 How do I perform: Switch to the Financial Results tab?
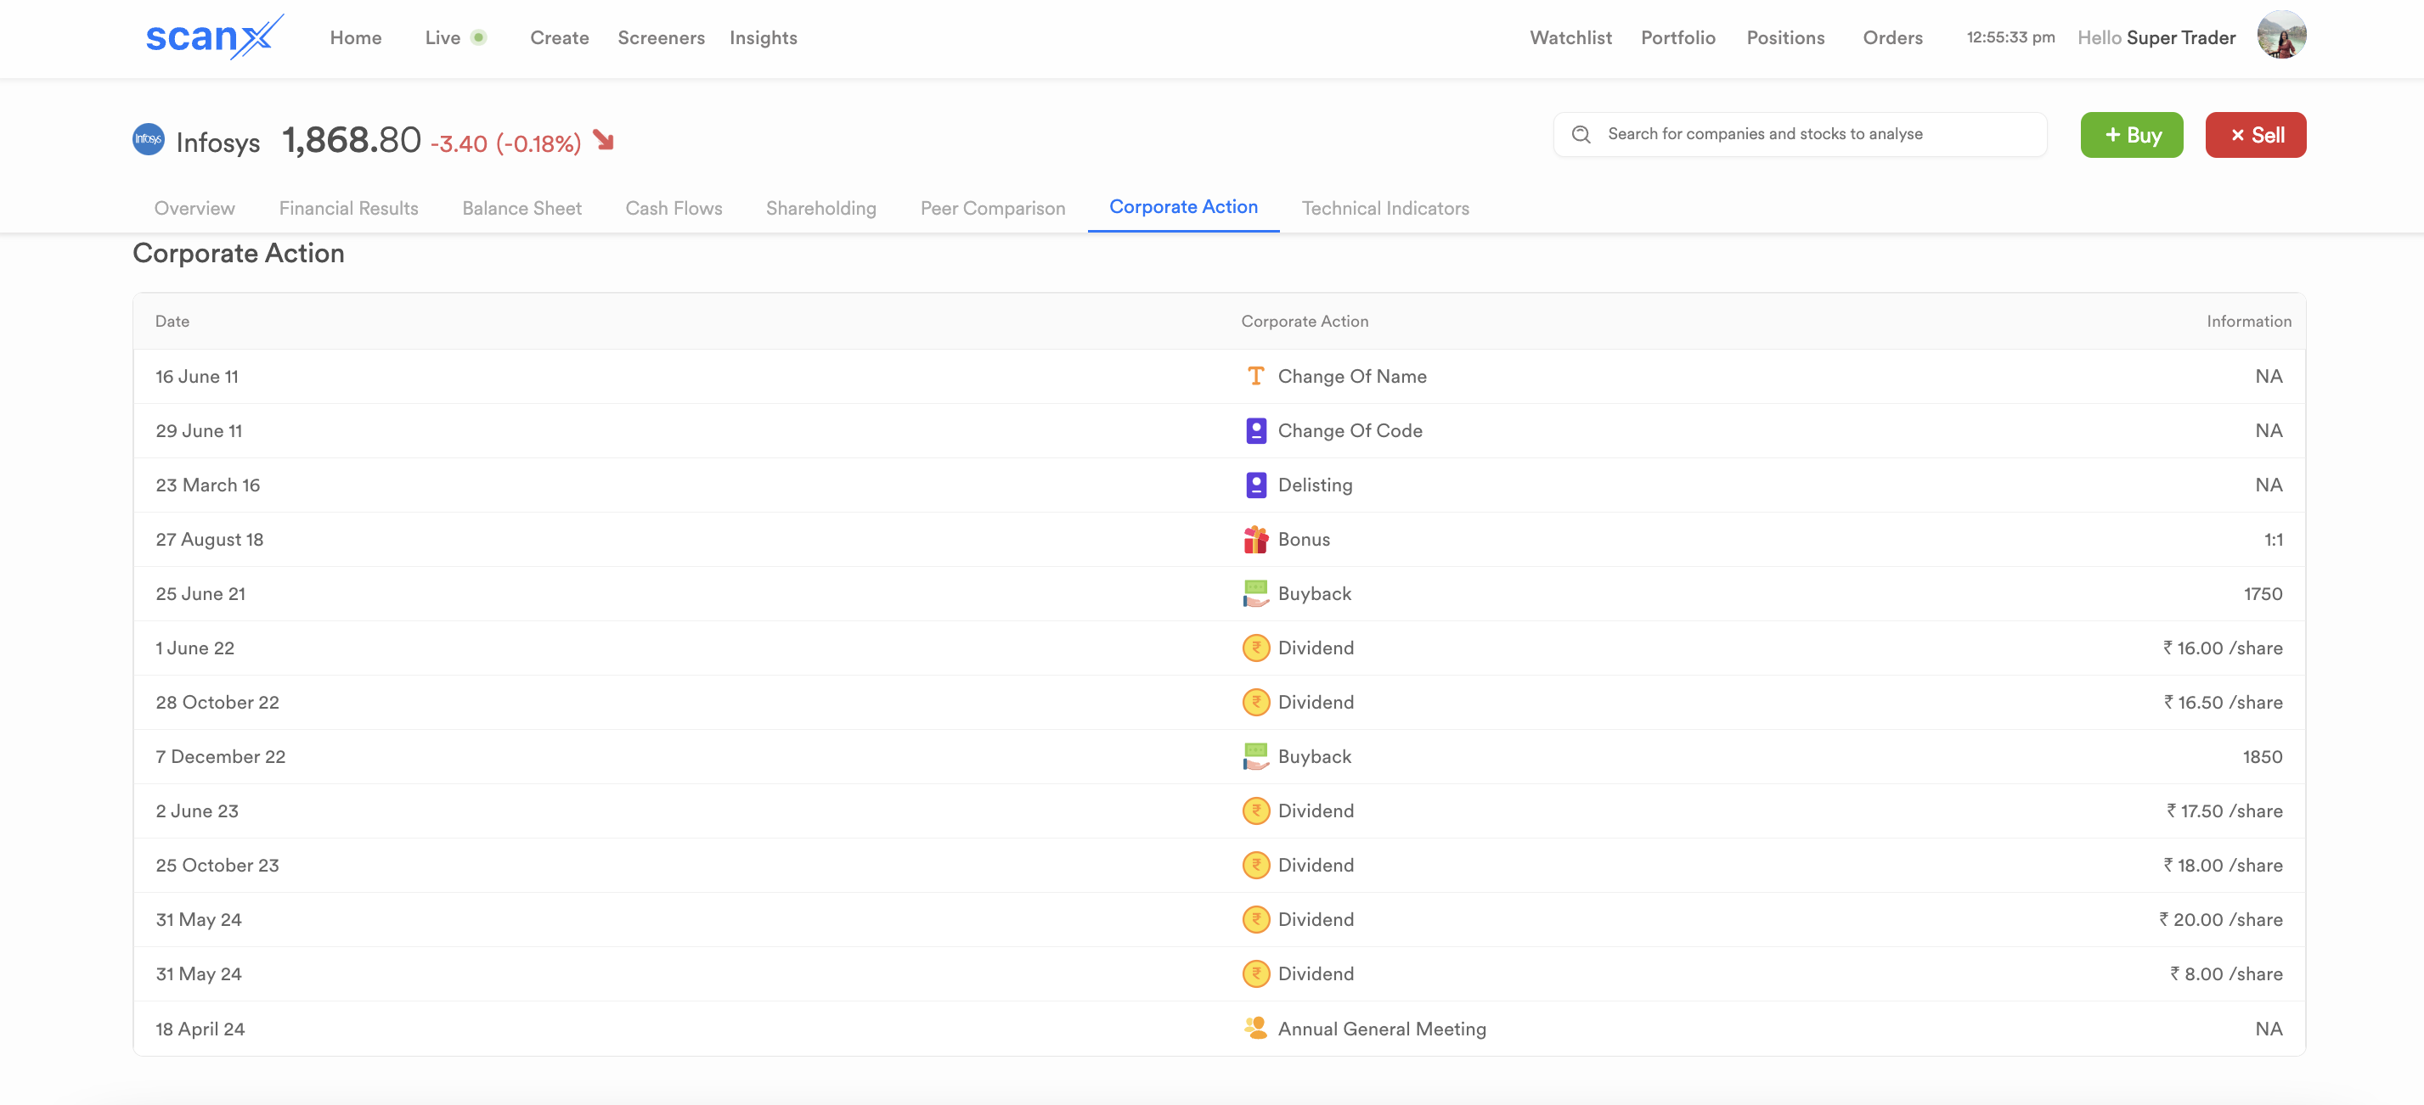(349, 208)
